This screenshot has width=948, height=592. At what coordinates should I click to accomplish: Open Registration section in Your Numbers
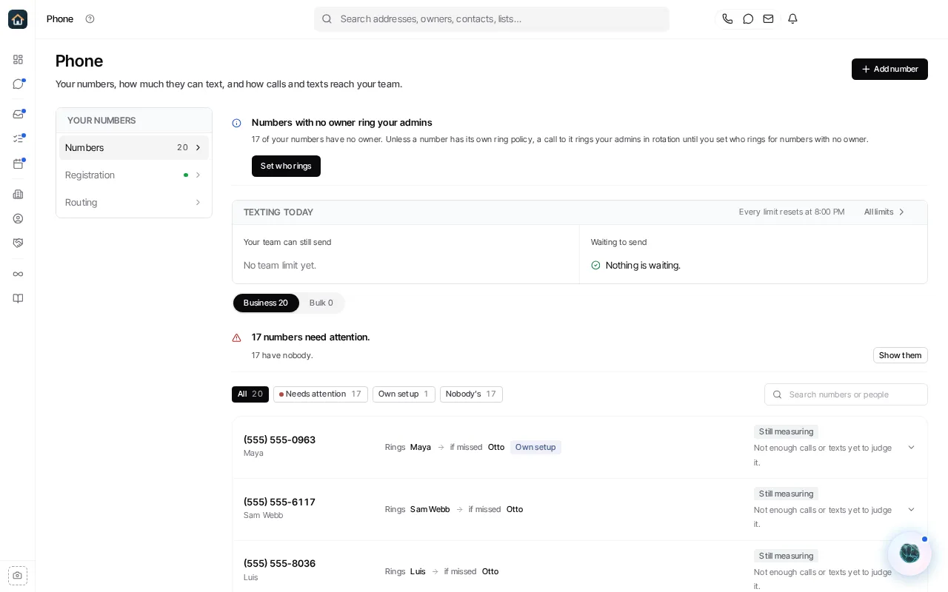pyautogui.click(x=134, y=175)
